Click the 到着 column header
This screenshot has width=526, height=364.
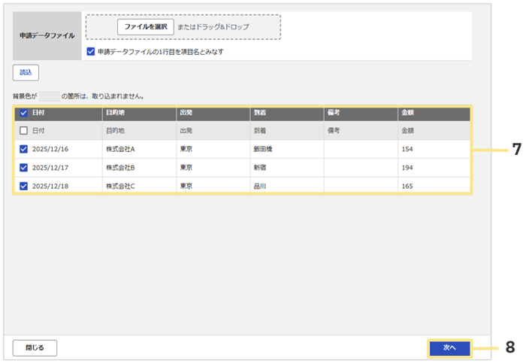(287, 113)
